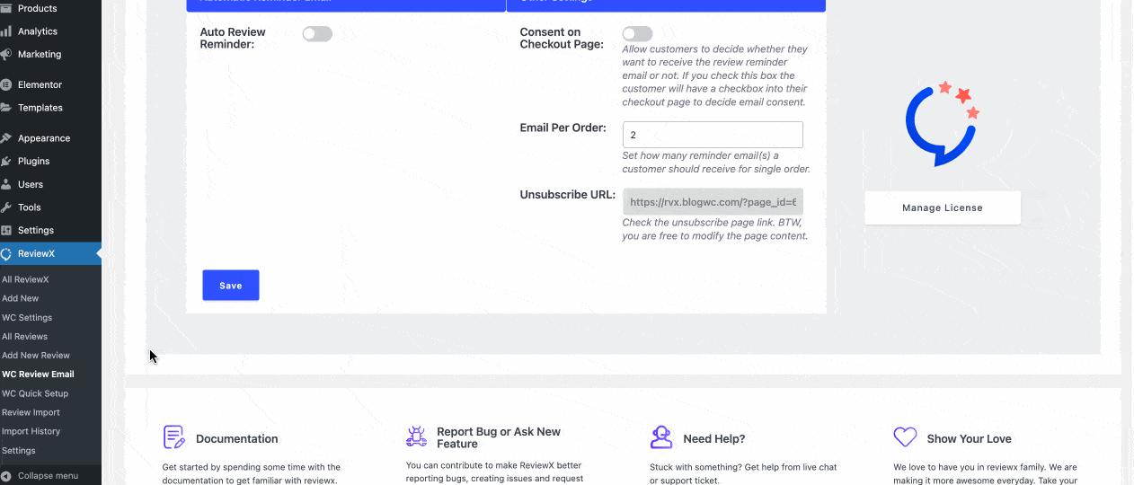Select All Reviews in ReviewX submenu
Image resolution: width=1134 pixels, height=485 pixels.
[24, 336]
